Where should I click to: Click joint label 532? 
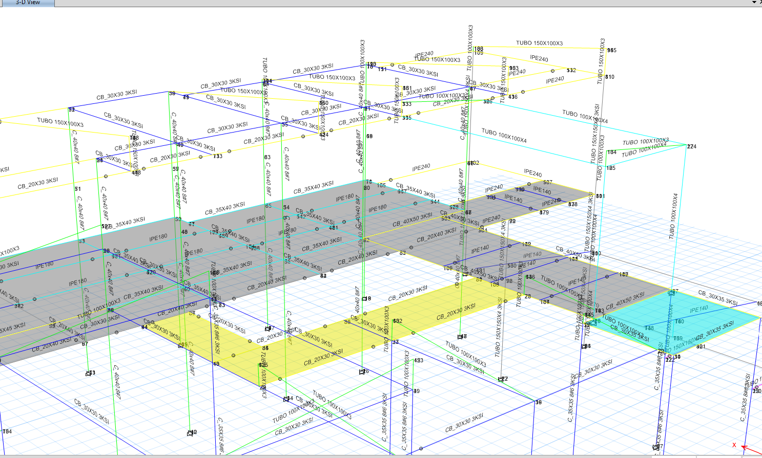point(571,71)
